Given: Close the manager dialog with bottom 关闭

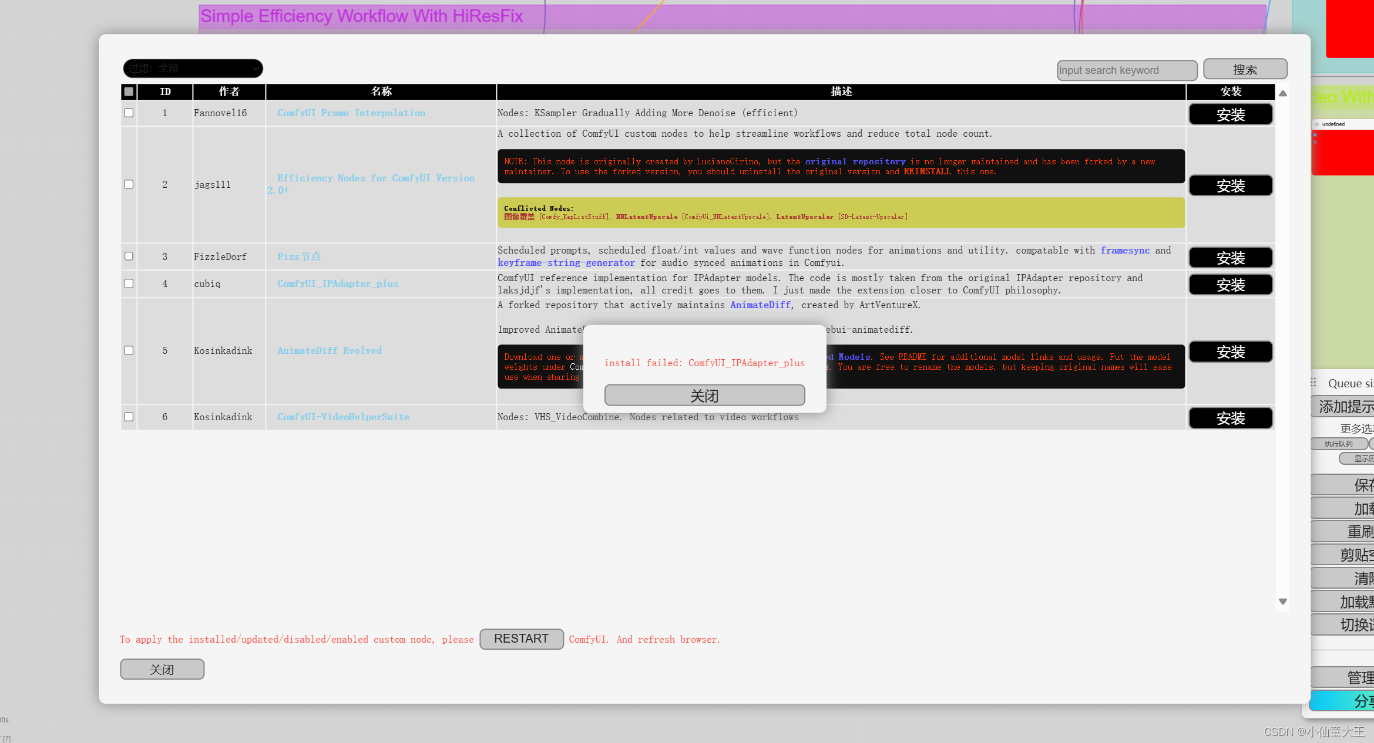Looking at the screenshot, I should [x=162, y=669].
